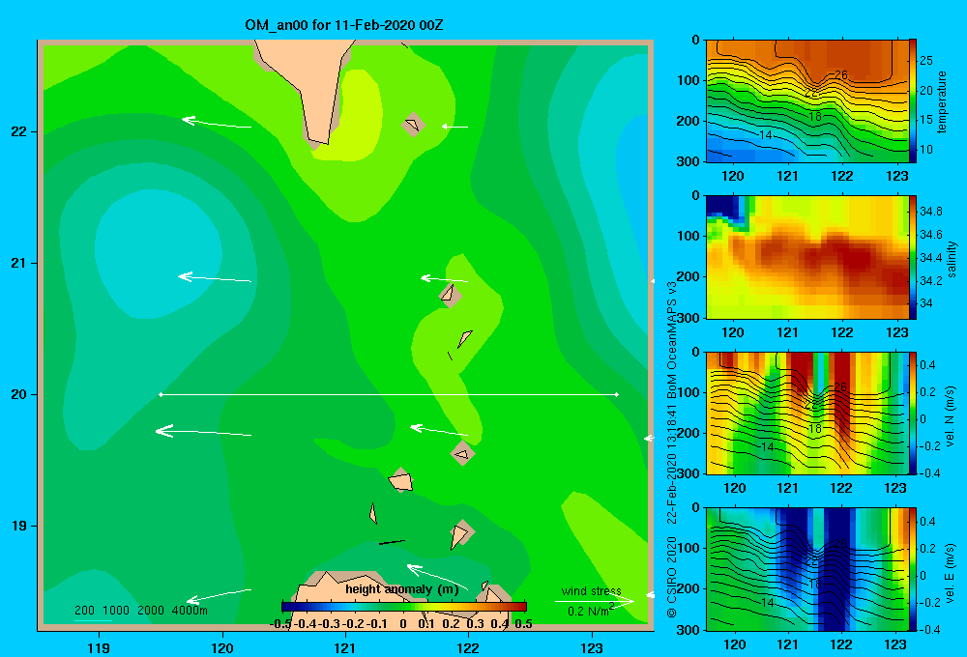Click the main map's bottom-axis longitude label "122"
This screenshot has width=967, height=657.
[x=468, y=647]
